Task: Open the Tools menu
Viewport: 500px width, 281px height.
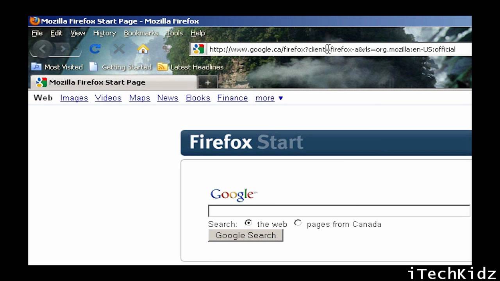Action: (x=175, y=33)
